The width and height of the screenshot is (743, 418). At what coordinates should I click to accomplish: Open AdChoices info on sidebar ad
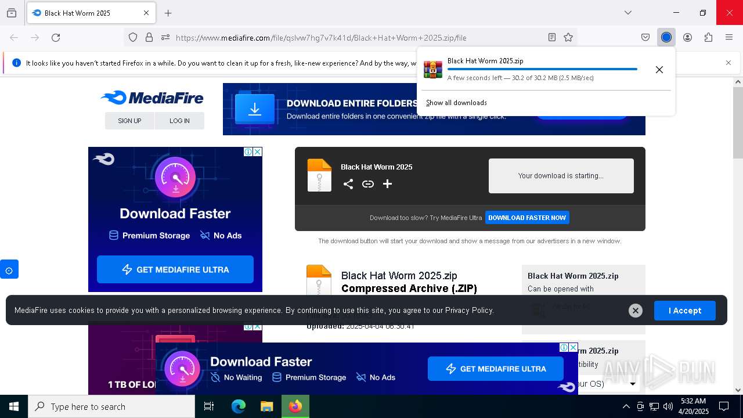[x=248, y=152]
